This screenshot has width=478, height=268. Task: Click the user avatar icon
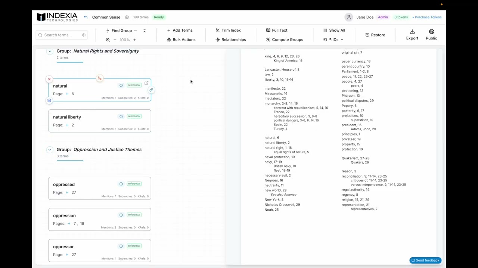click(x=348, y=17)
